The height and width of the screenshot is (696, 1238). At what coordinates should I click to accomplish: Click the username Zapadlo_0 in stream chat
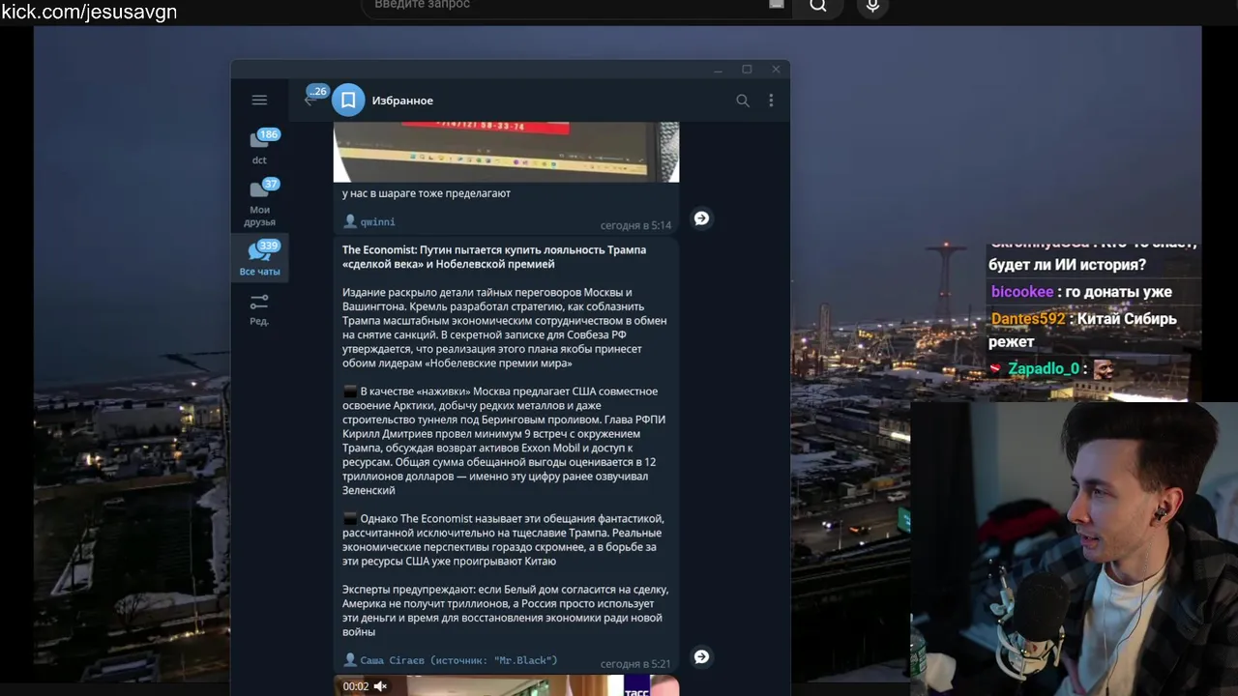click(1044, 368)
